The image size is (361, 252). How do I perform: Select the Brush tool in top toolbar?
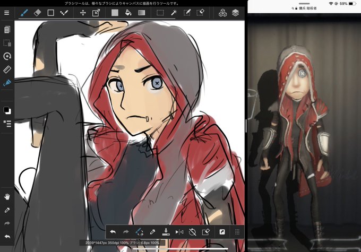click(x=24, y=13)
